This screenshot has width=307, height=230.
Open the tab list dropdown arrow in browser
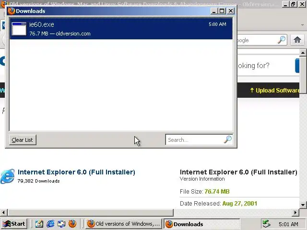pos(303,25)
